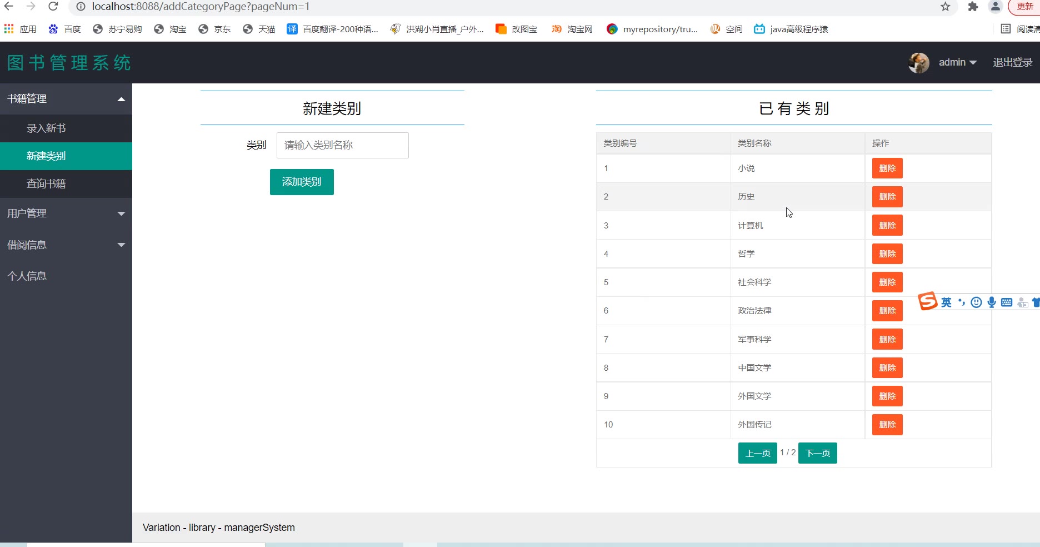Expand the 用户管理 sidebar section
Image resolution: width=1040 pixels, height=547 pixels.
point(66,213)
